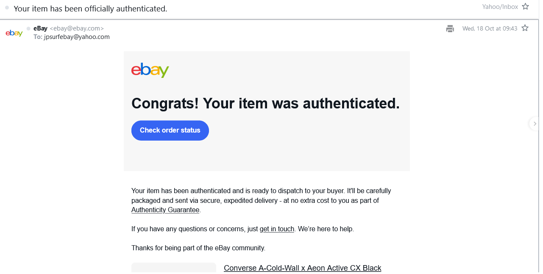The image size is (543, 274).
Task: Click the small dot before sender name
Action: click(x=28, y=28)
